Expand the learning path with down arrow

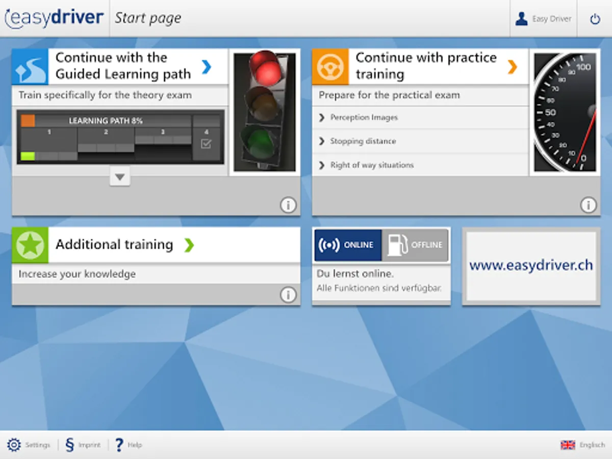120,177
